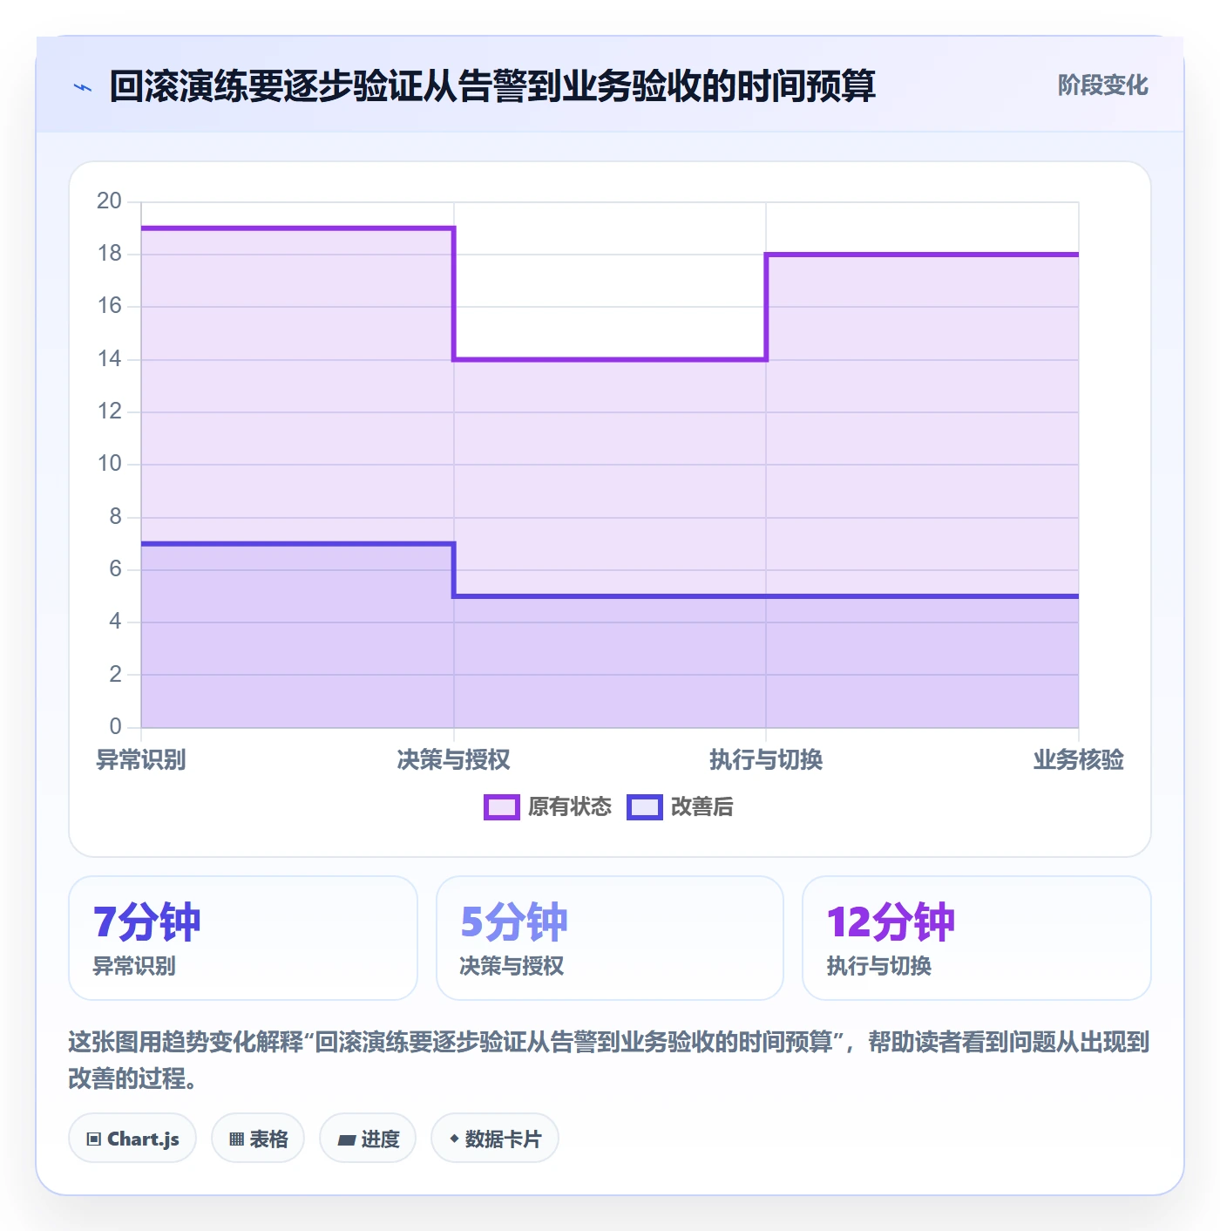The height and width of the screenshot is (1231, 1220).
Task: Toggle the 原有状态 legend swatch
Action: pos(502,807)
